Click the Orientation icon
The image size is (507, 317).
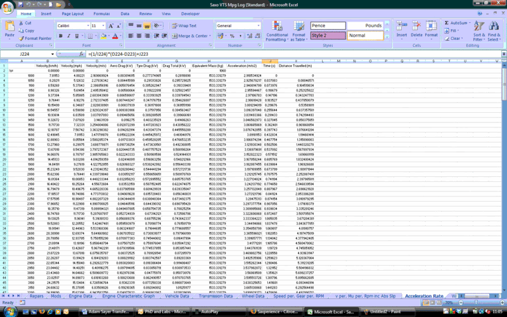[x=157, y=25]
